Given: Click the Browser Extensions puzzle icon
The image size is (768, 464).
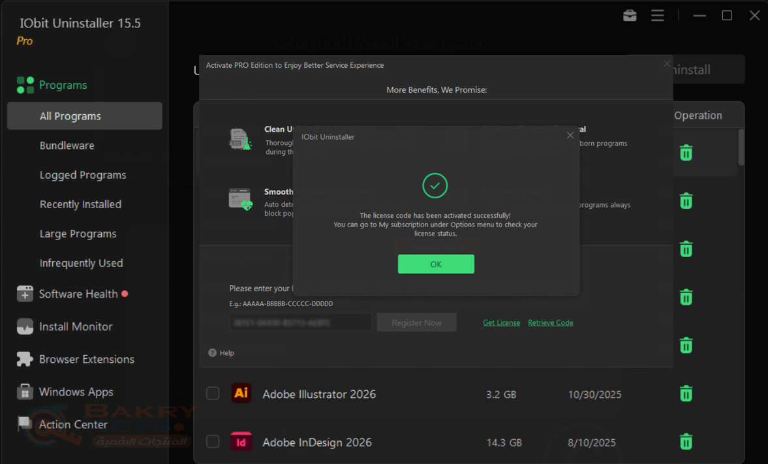Looking at the screenshot, I should click(x=25, y=359).
